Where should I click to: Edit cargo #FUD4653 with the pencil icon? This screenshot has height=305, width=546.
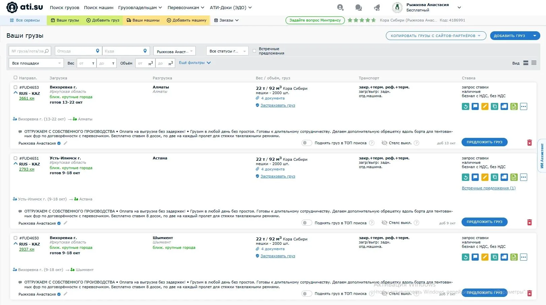tap(485, 107)
